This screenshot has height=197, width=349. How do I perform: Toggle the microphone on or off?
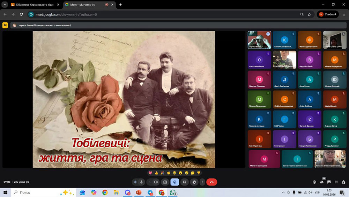[x=142, y=182]
